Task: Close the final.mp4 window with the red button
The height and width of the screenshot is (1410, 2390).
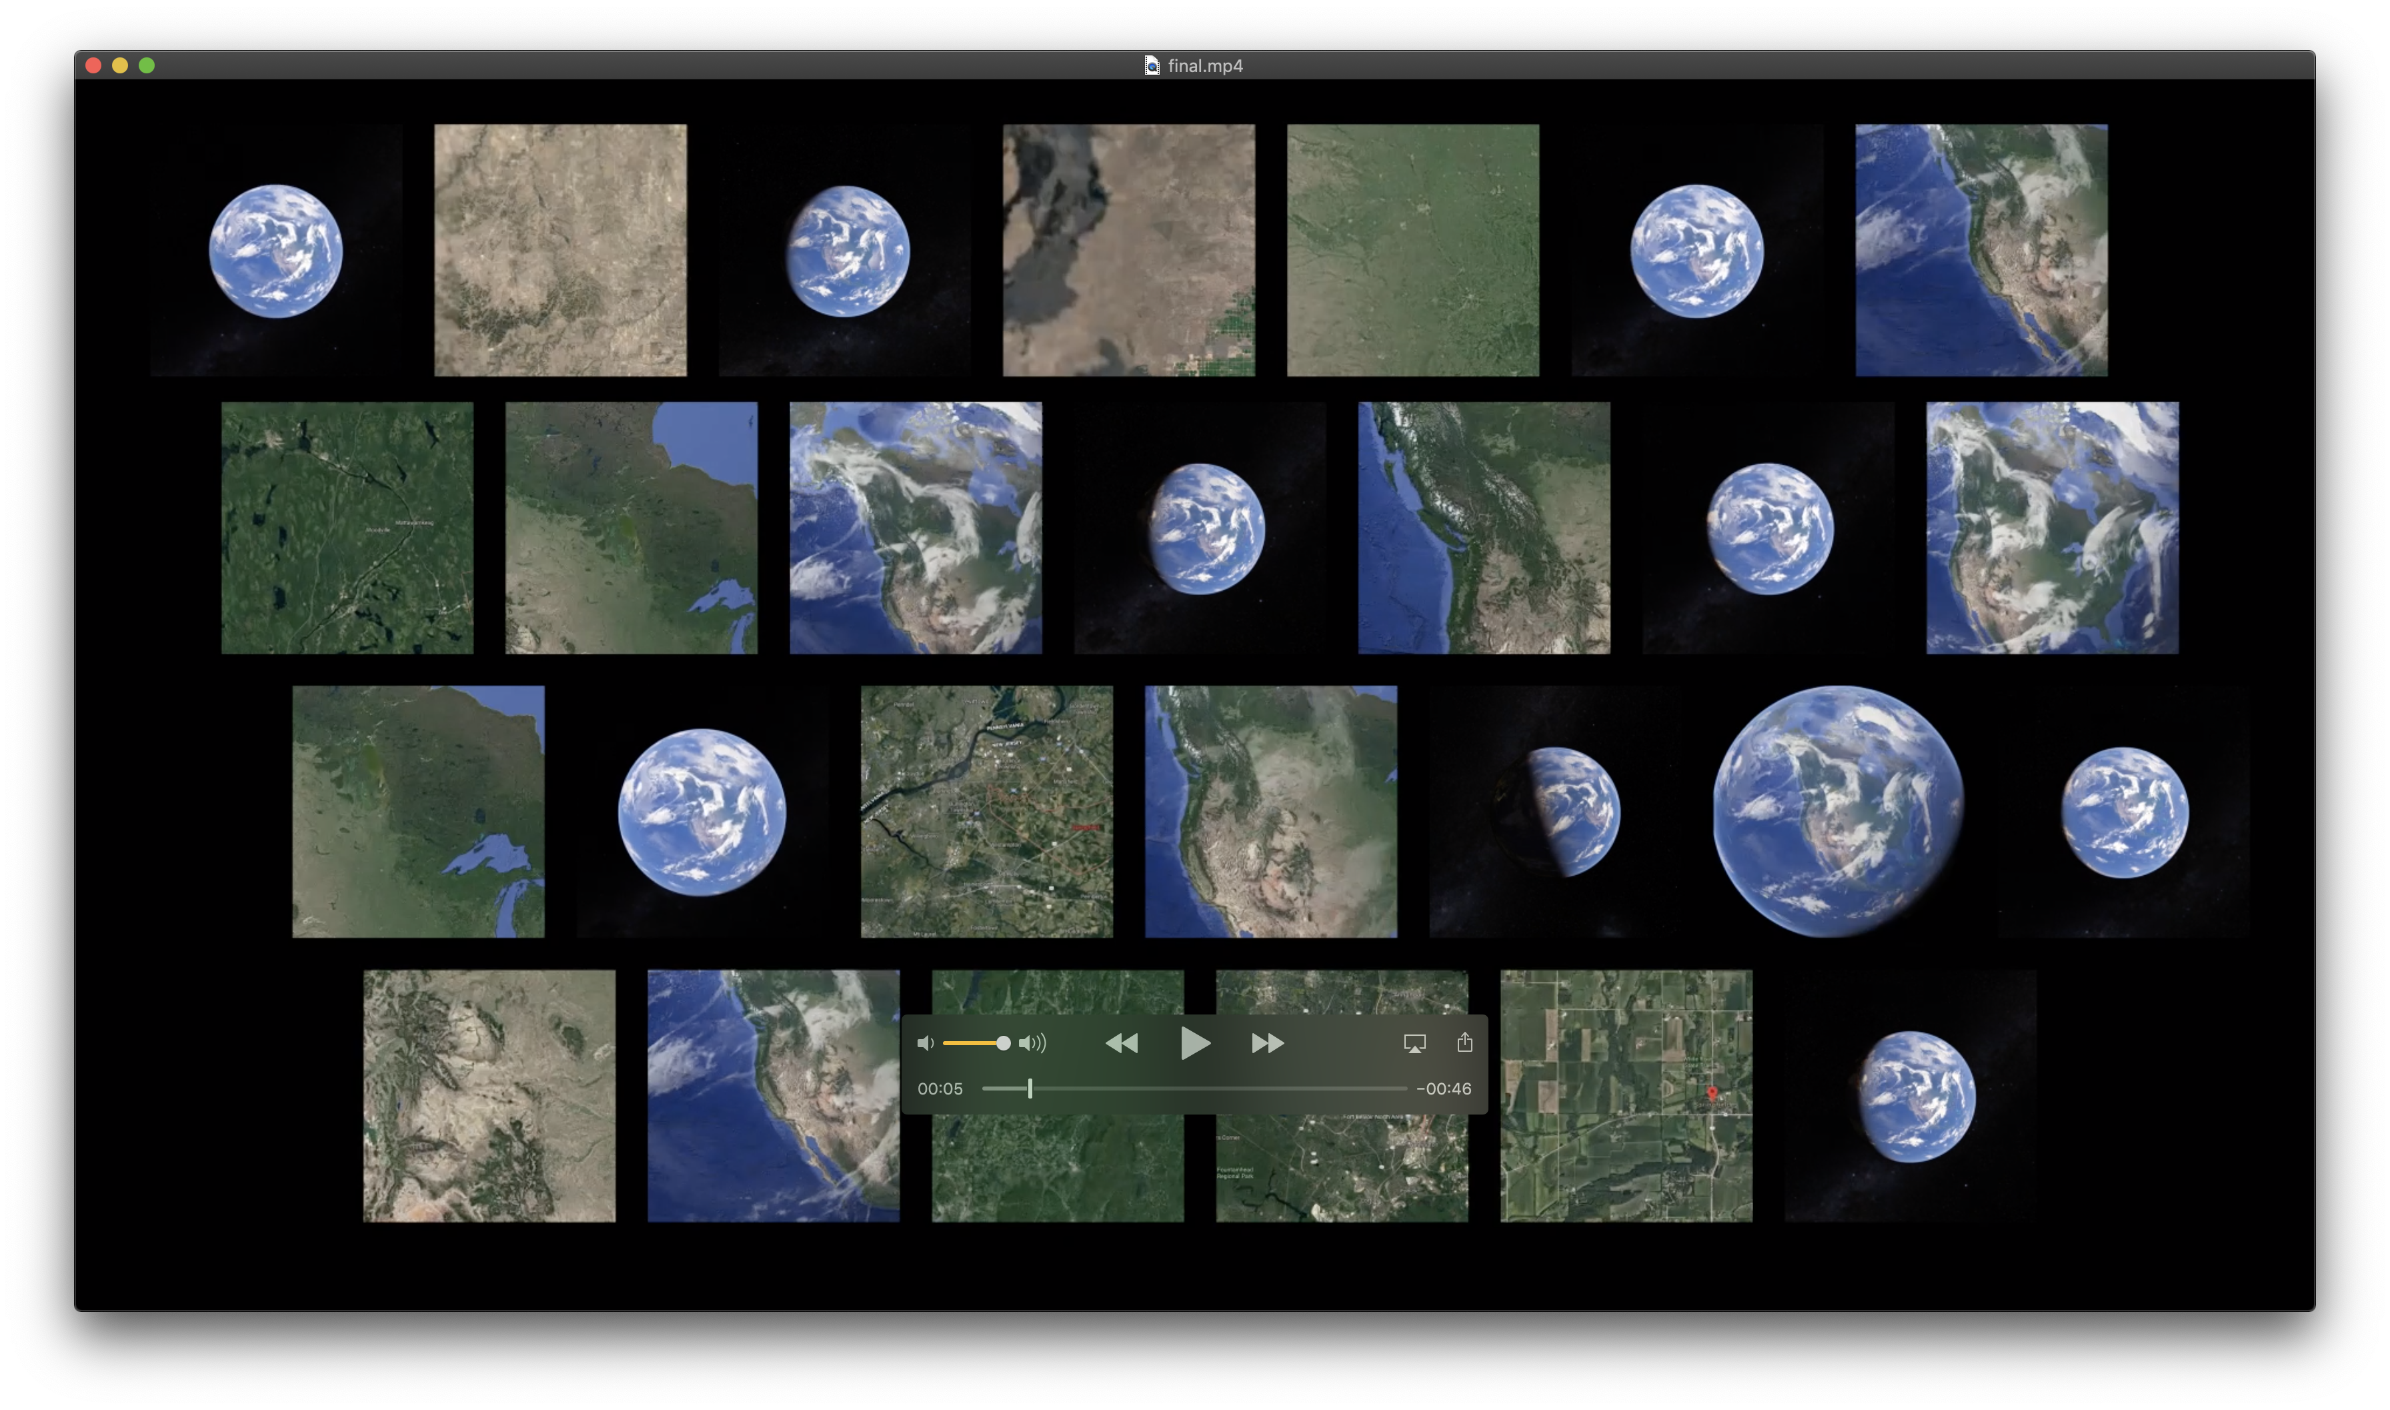Action: 93,65
